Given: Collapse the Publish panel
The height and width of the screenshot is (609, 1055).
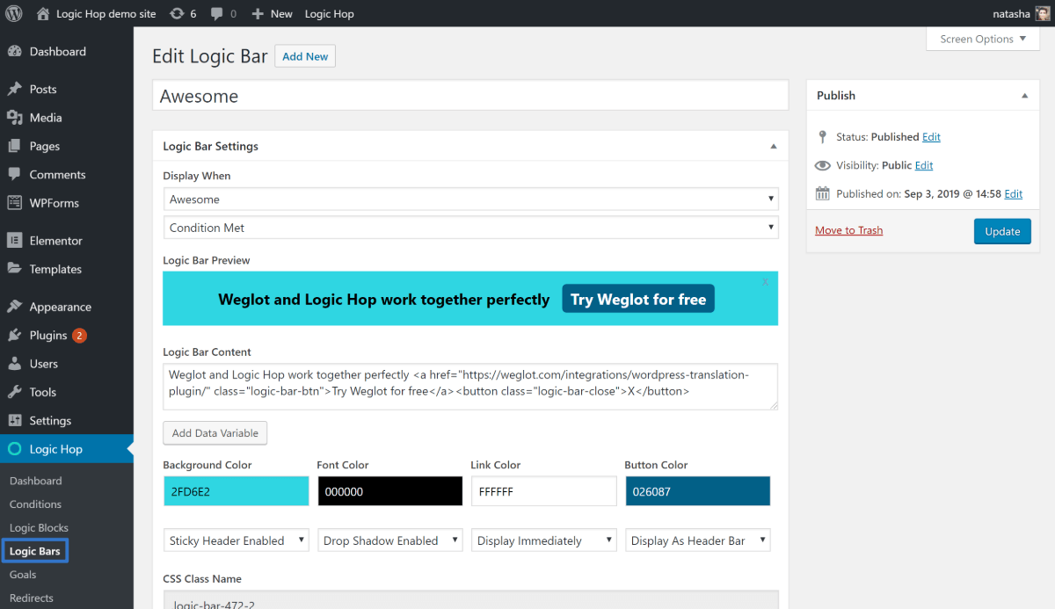Looking at the screenshot, I should [1025, 96].
